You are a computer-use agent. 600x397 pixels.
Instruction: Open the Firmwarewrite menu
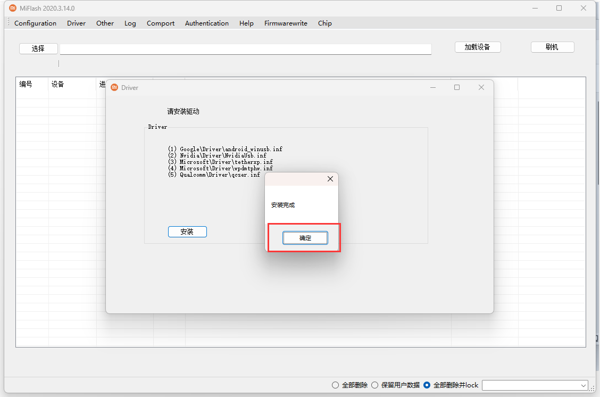coord(286,23)
